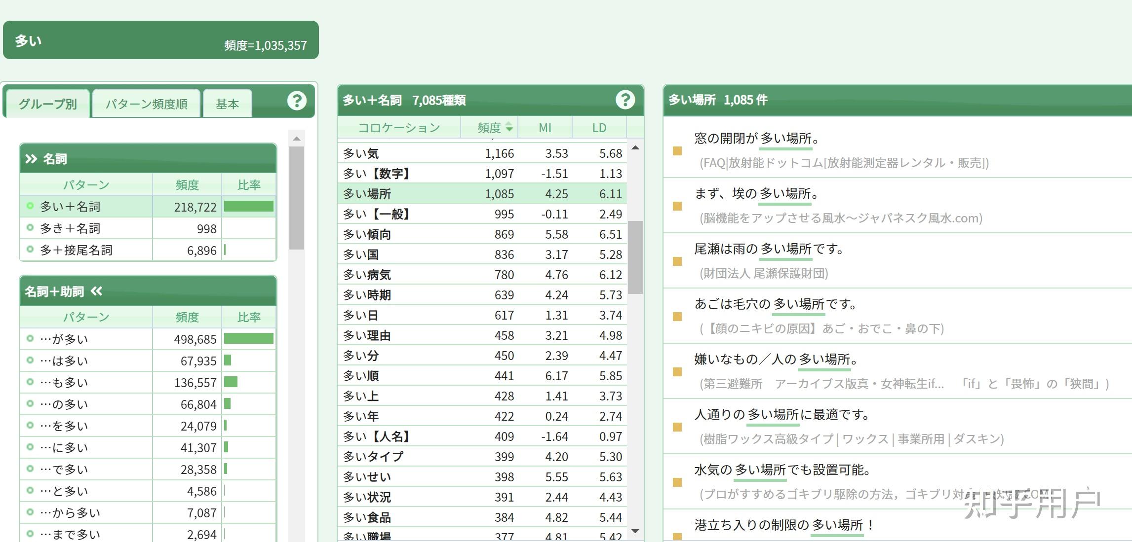The height and width of the screenshot is (542, 1132).
Task: Open the 多いせい collocation row
Action: click(482, 477)
